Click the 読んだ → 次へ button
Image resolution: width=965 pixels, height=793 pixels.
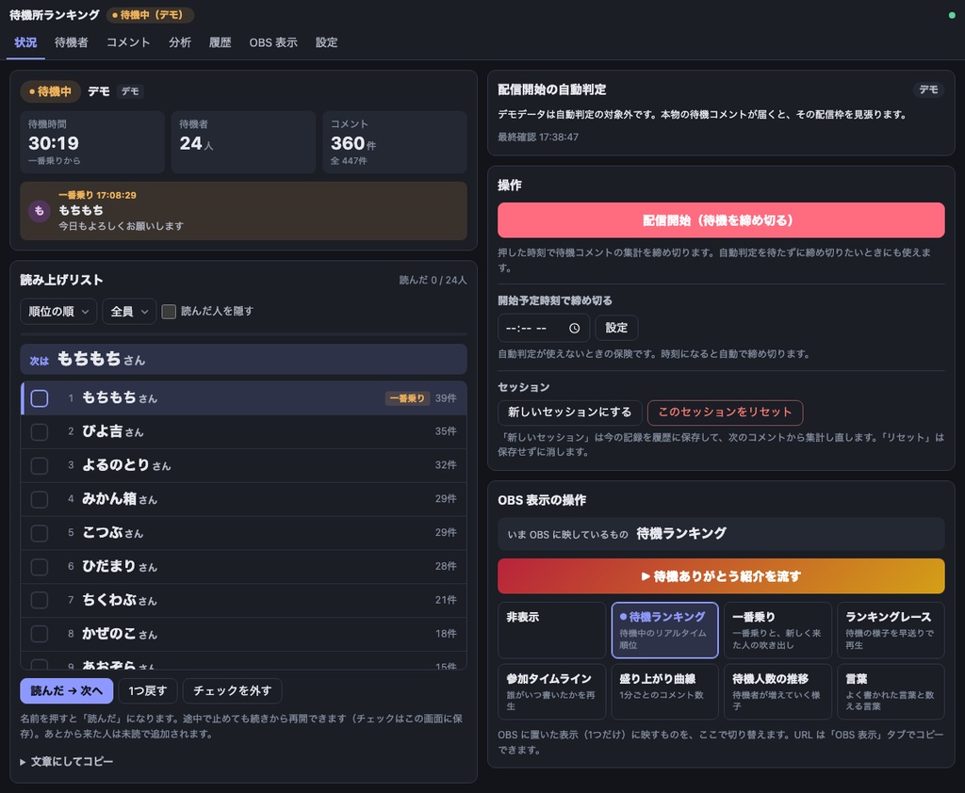pyautogui.click(x=67, y=691)
